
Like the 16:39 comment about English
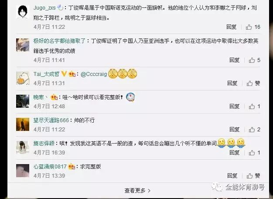[254, 153]
